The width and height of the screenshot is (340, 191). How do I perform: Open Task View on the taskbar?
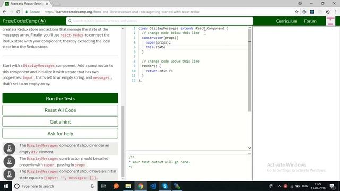pos(104,186)
